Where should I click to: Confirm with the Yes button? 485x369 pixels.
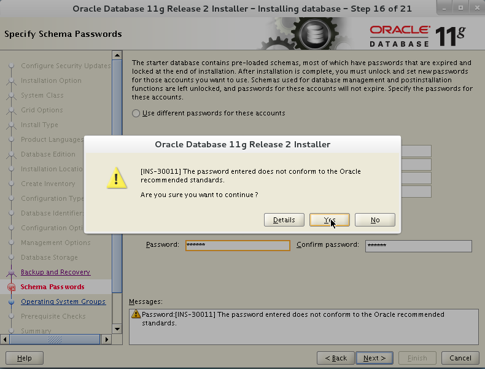coord(330,220)
